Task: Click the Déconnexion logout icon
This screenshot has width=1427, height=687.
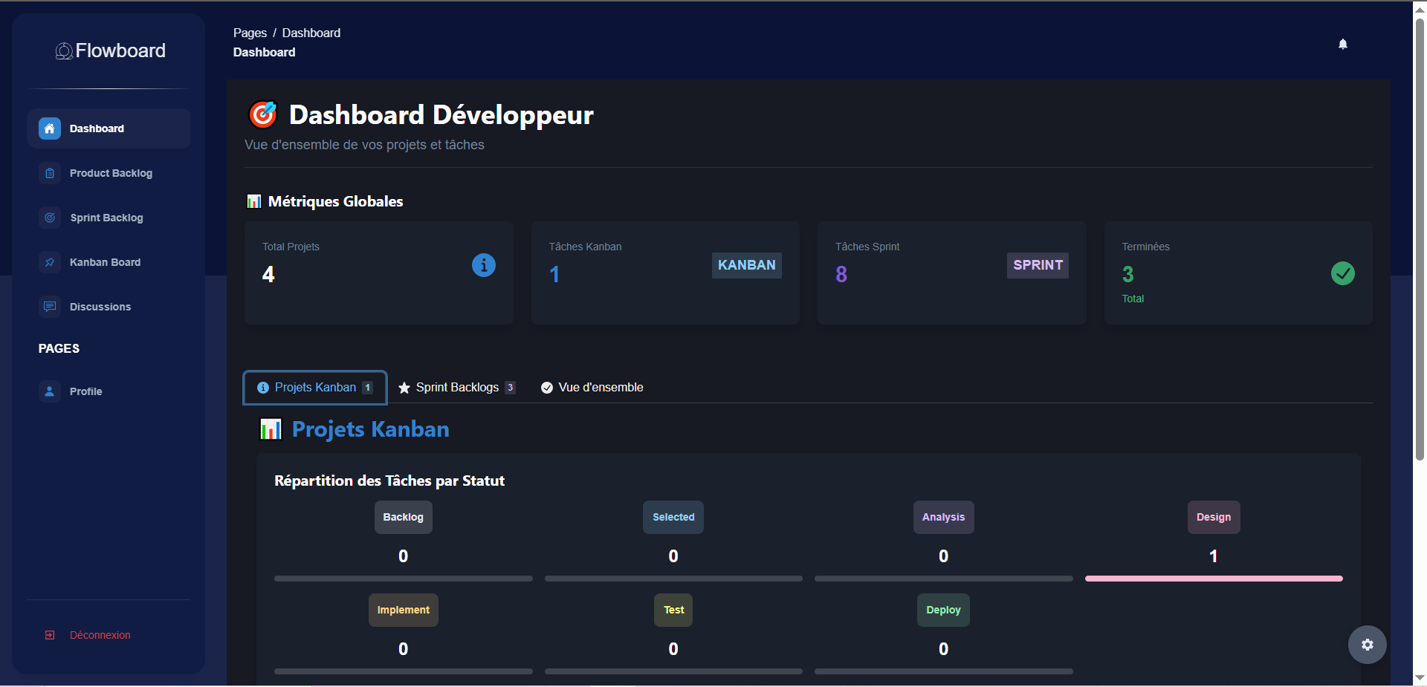Action: [50, 635]
